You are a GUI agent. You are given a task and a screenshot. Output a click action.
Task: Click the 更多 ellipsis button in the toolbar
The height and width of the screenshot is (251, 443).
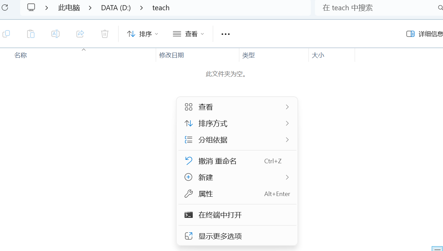coord(225,34)
